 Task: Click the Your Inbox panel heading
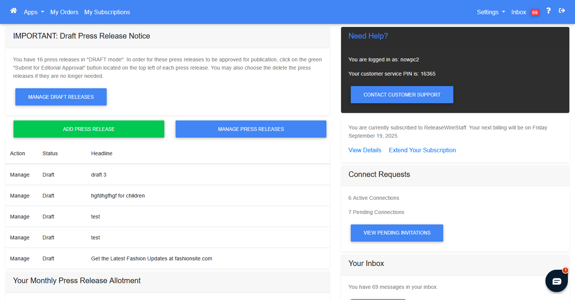click(x=366, y=263)
